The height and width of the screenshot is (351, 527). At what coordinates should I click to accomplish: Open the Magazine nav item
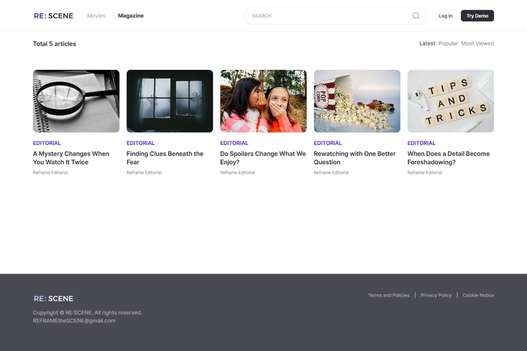point(131,16)
